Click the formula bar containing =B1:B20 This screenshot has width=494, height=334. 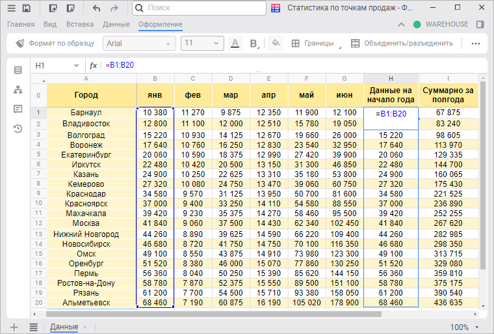(293, 65)
